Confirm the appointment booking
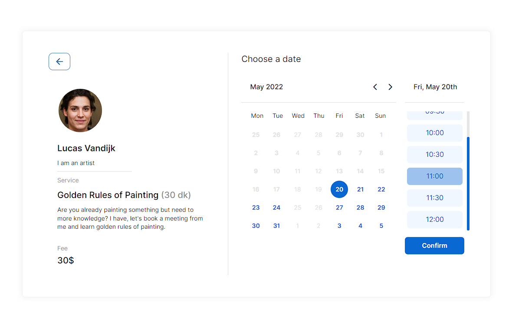This screenshot has height=315, width=509. pos(434,246)
